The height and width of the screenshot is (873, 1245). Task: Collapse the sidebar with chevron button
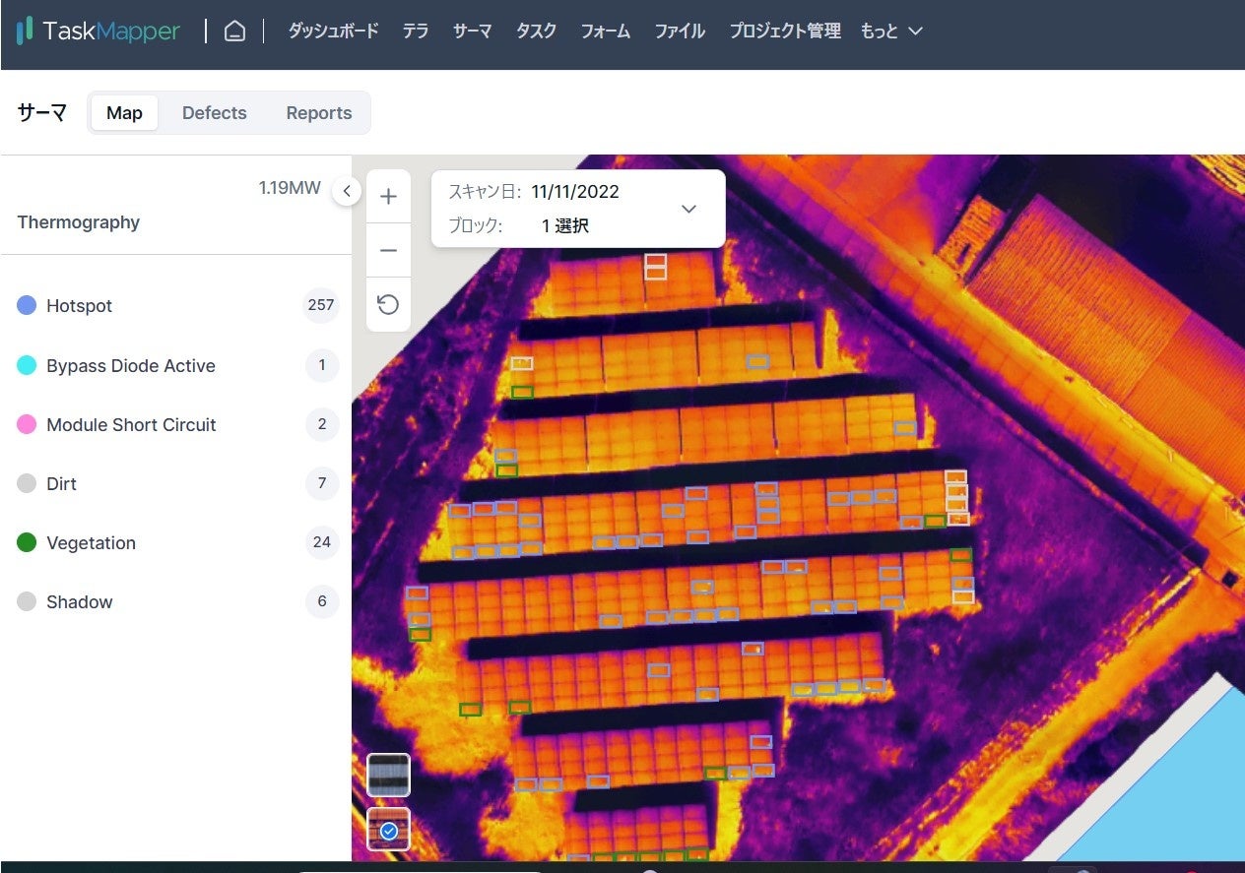coord(347,191)
